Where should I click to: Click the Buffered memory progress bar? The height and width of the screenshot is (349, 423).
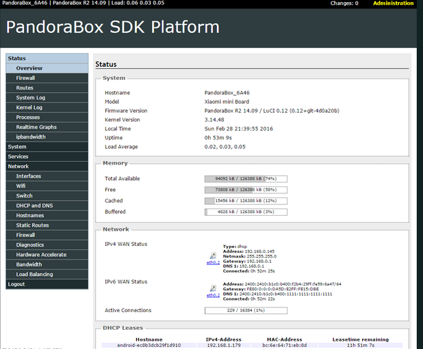click(246, 212)
